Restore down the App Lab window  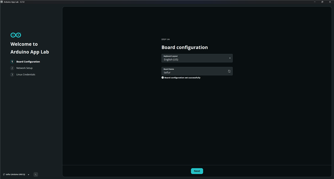click(322, 2)
